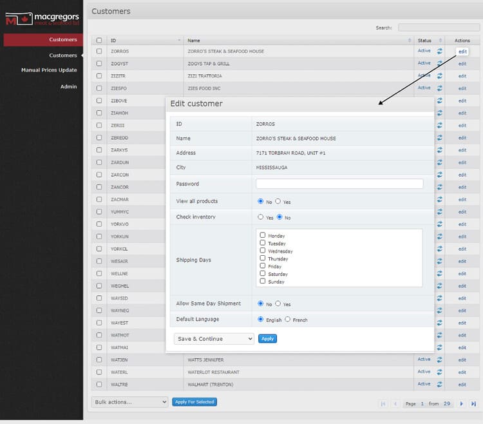Click the refresh icon in the WALTRE row
Screen dimensions: 483x424
440,384
